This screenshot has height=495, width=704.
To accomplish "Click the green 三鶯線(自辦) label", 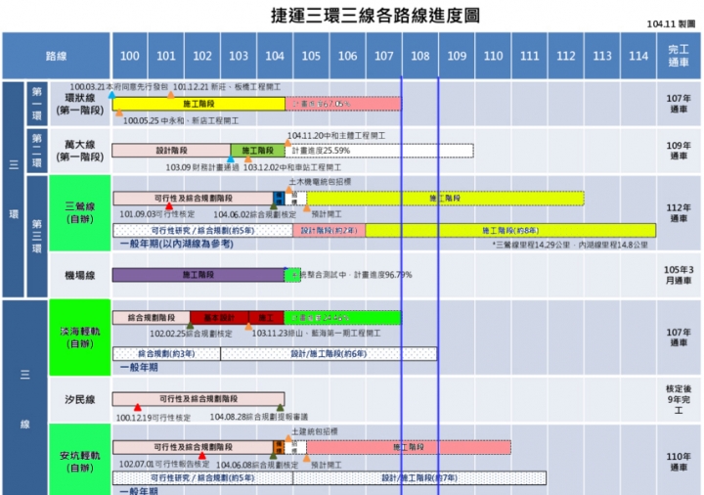I will point(80,213).
